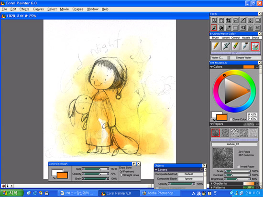Screen dimensions: 263x197
Task: Collapse the Papers section
Action: [x=211, y=124]
